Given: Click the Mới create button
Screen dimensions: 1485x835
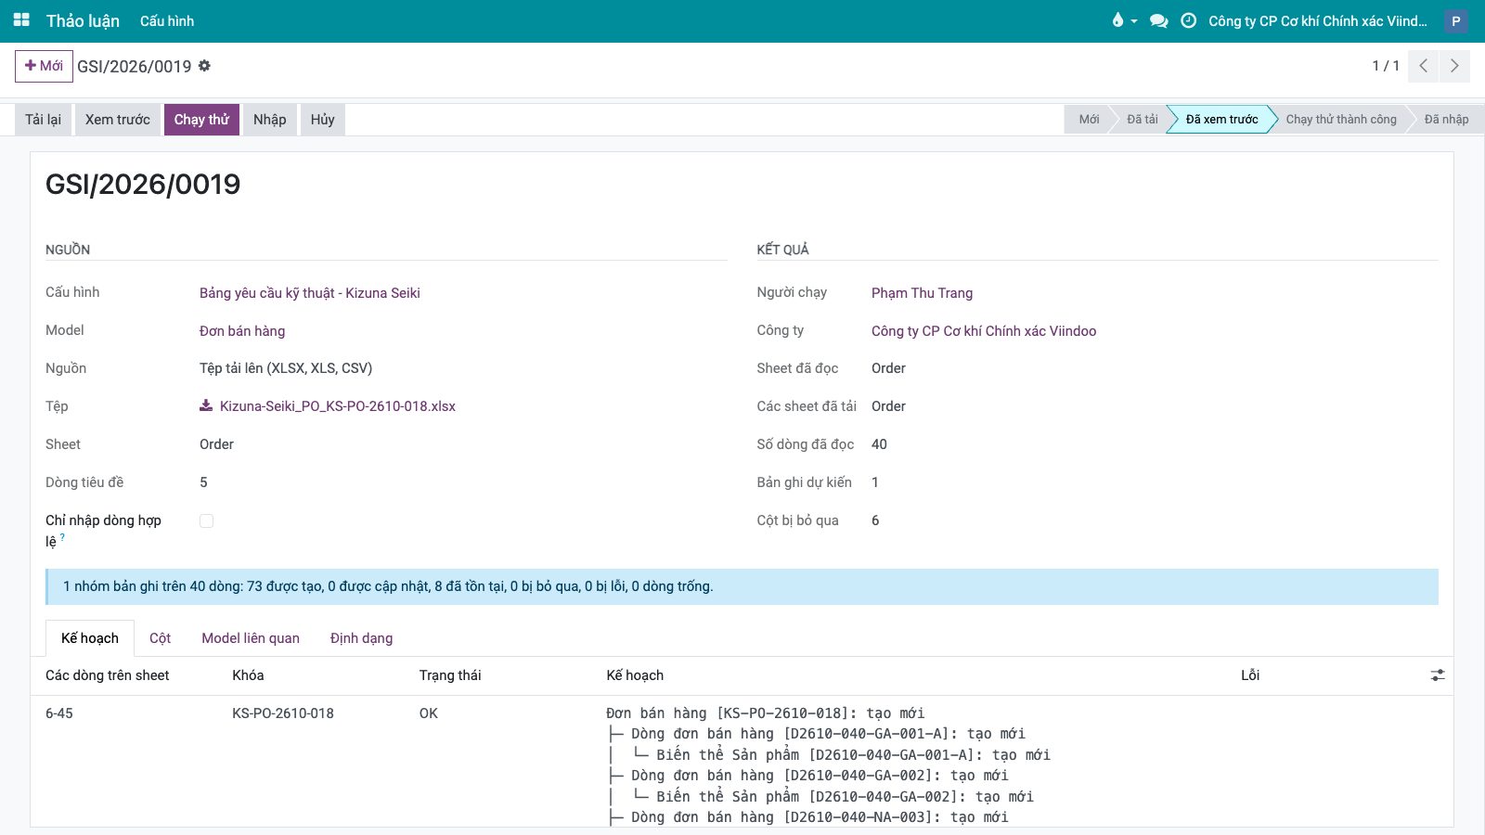Looking at the screenshot, I should point(44,66).
